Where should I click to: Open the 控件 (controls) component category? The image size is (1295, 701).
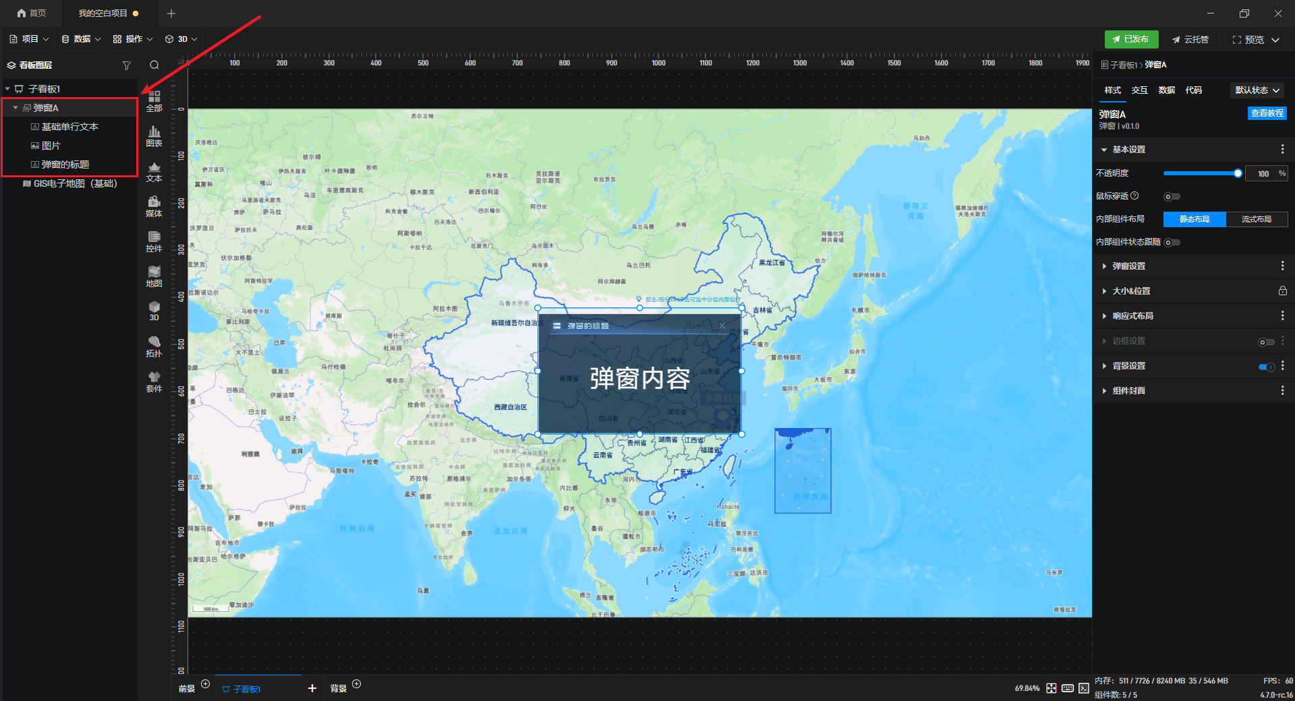tap(154, 241)
